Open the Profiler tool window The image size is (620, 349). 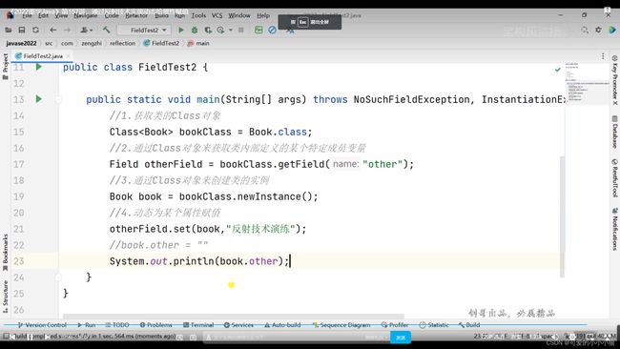(395, 325)
